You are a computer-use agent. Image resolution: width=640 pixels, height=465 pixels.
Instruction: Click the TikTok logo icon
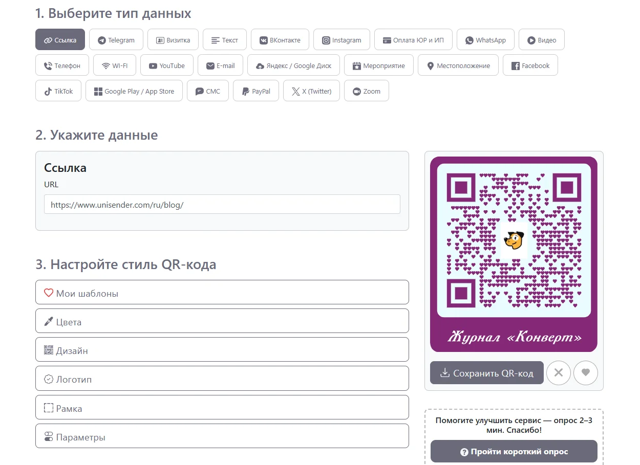pyautogui.click(x=48, y=92)
